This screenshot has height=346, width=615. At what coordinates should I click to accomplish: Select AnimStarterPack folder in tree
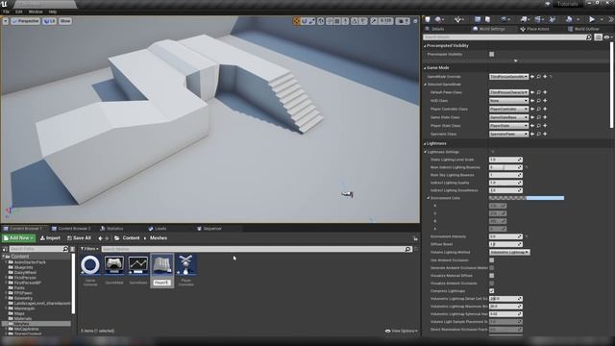(30, 262)
